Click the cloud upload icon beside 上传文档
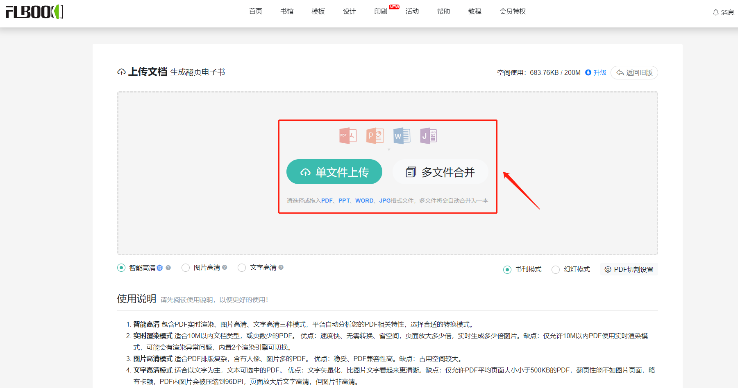 [121, 72]
